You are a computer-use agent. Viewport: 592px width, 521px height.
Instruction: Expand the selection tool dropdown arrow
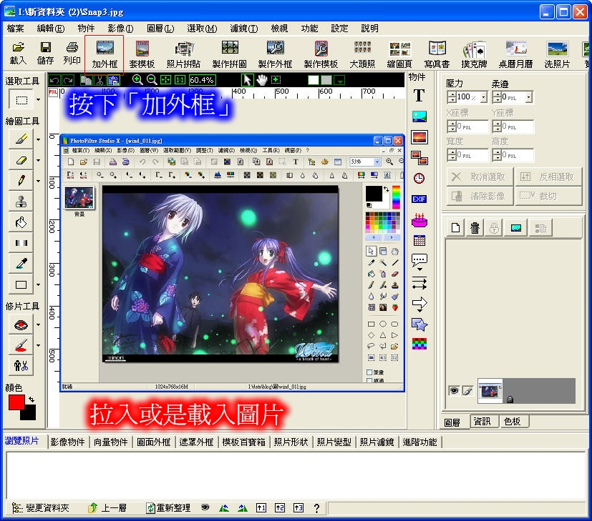pyautogui.click(x=38, y=100)
